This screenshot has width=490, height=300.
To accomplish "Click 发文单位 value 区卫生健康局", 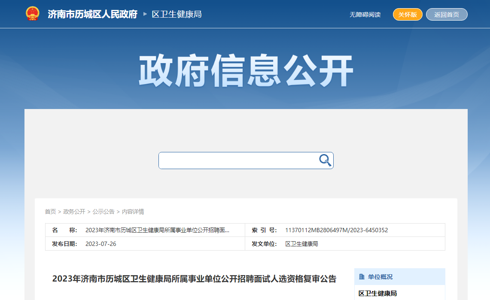I will [301, 244].
